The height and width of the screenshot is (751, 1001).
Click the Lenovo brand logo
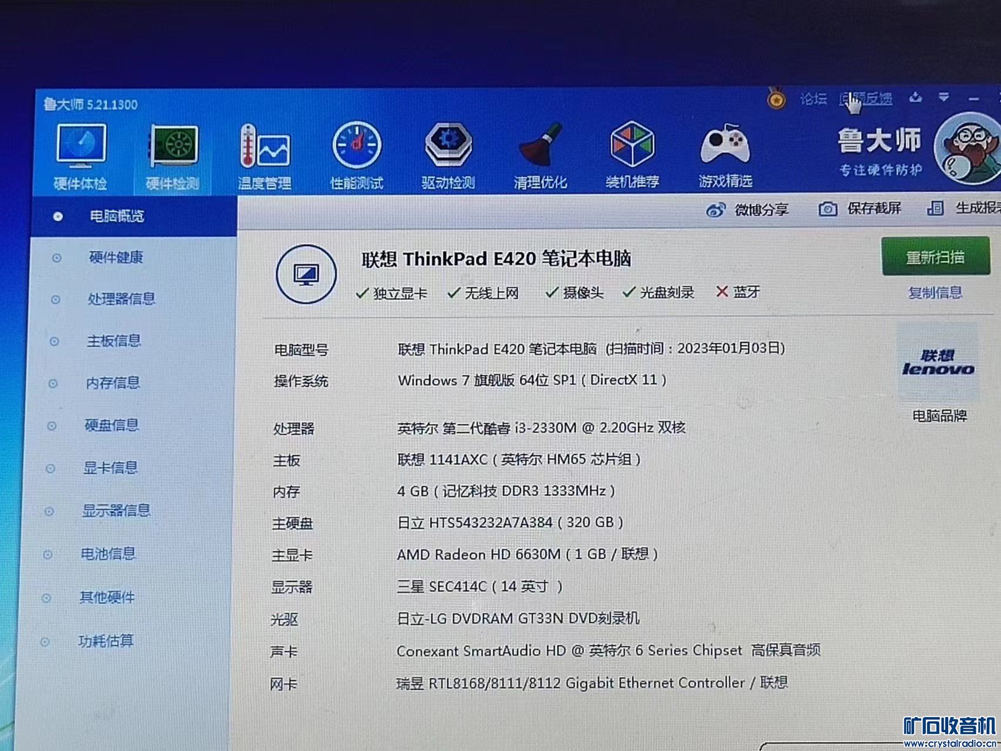(x=938, y=363)
